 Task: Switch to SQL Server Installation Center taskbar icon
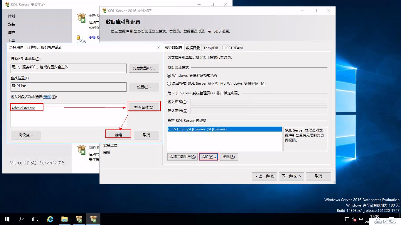(x=79, y=219)
